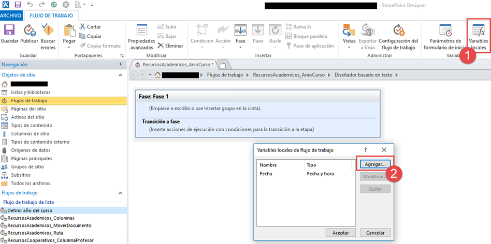Collapse the Navegación pane
Image resolution: width=491 pixels, height=244 pixels.
(121, 64)
